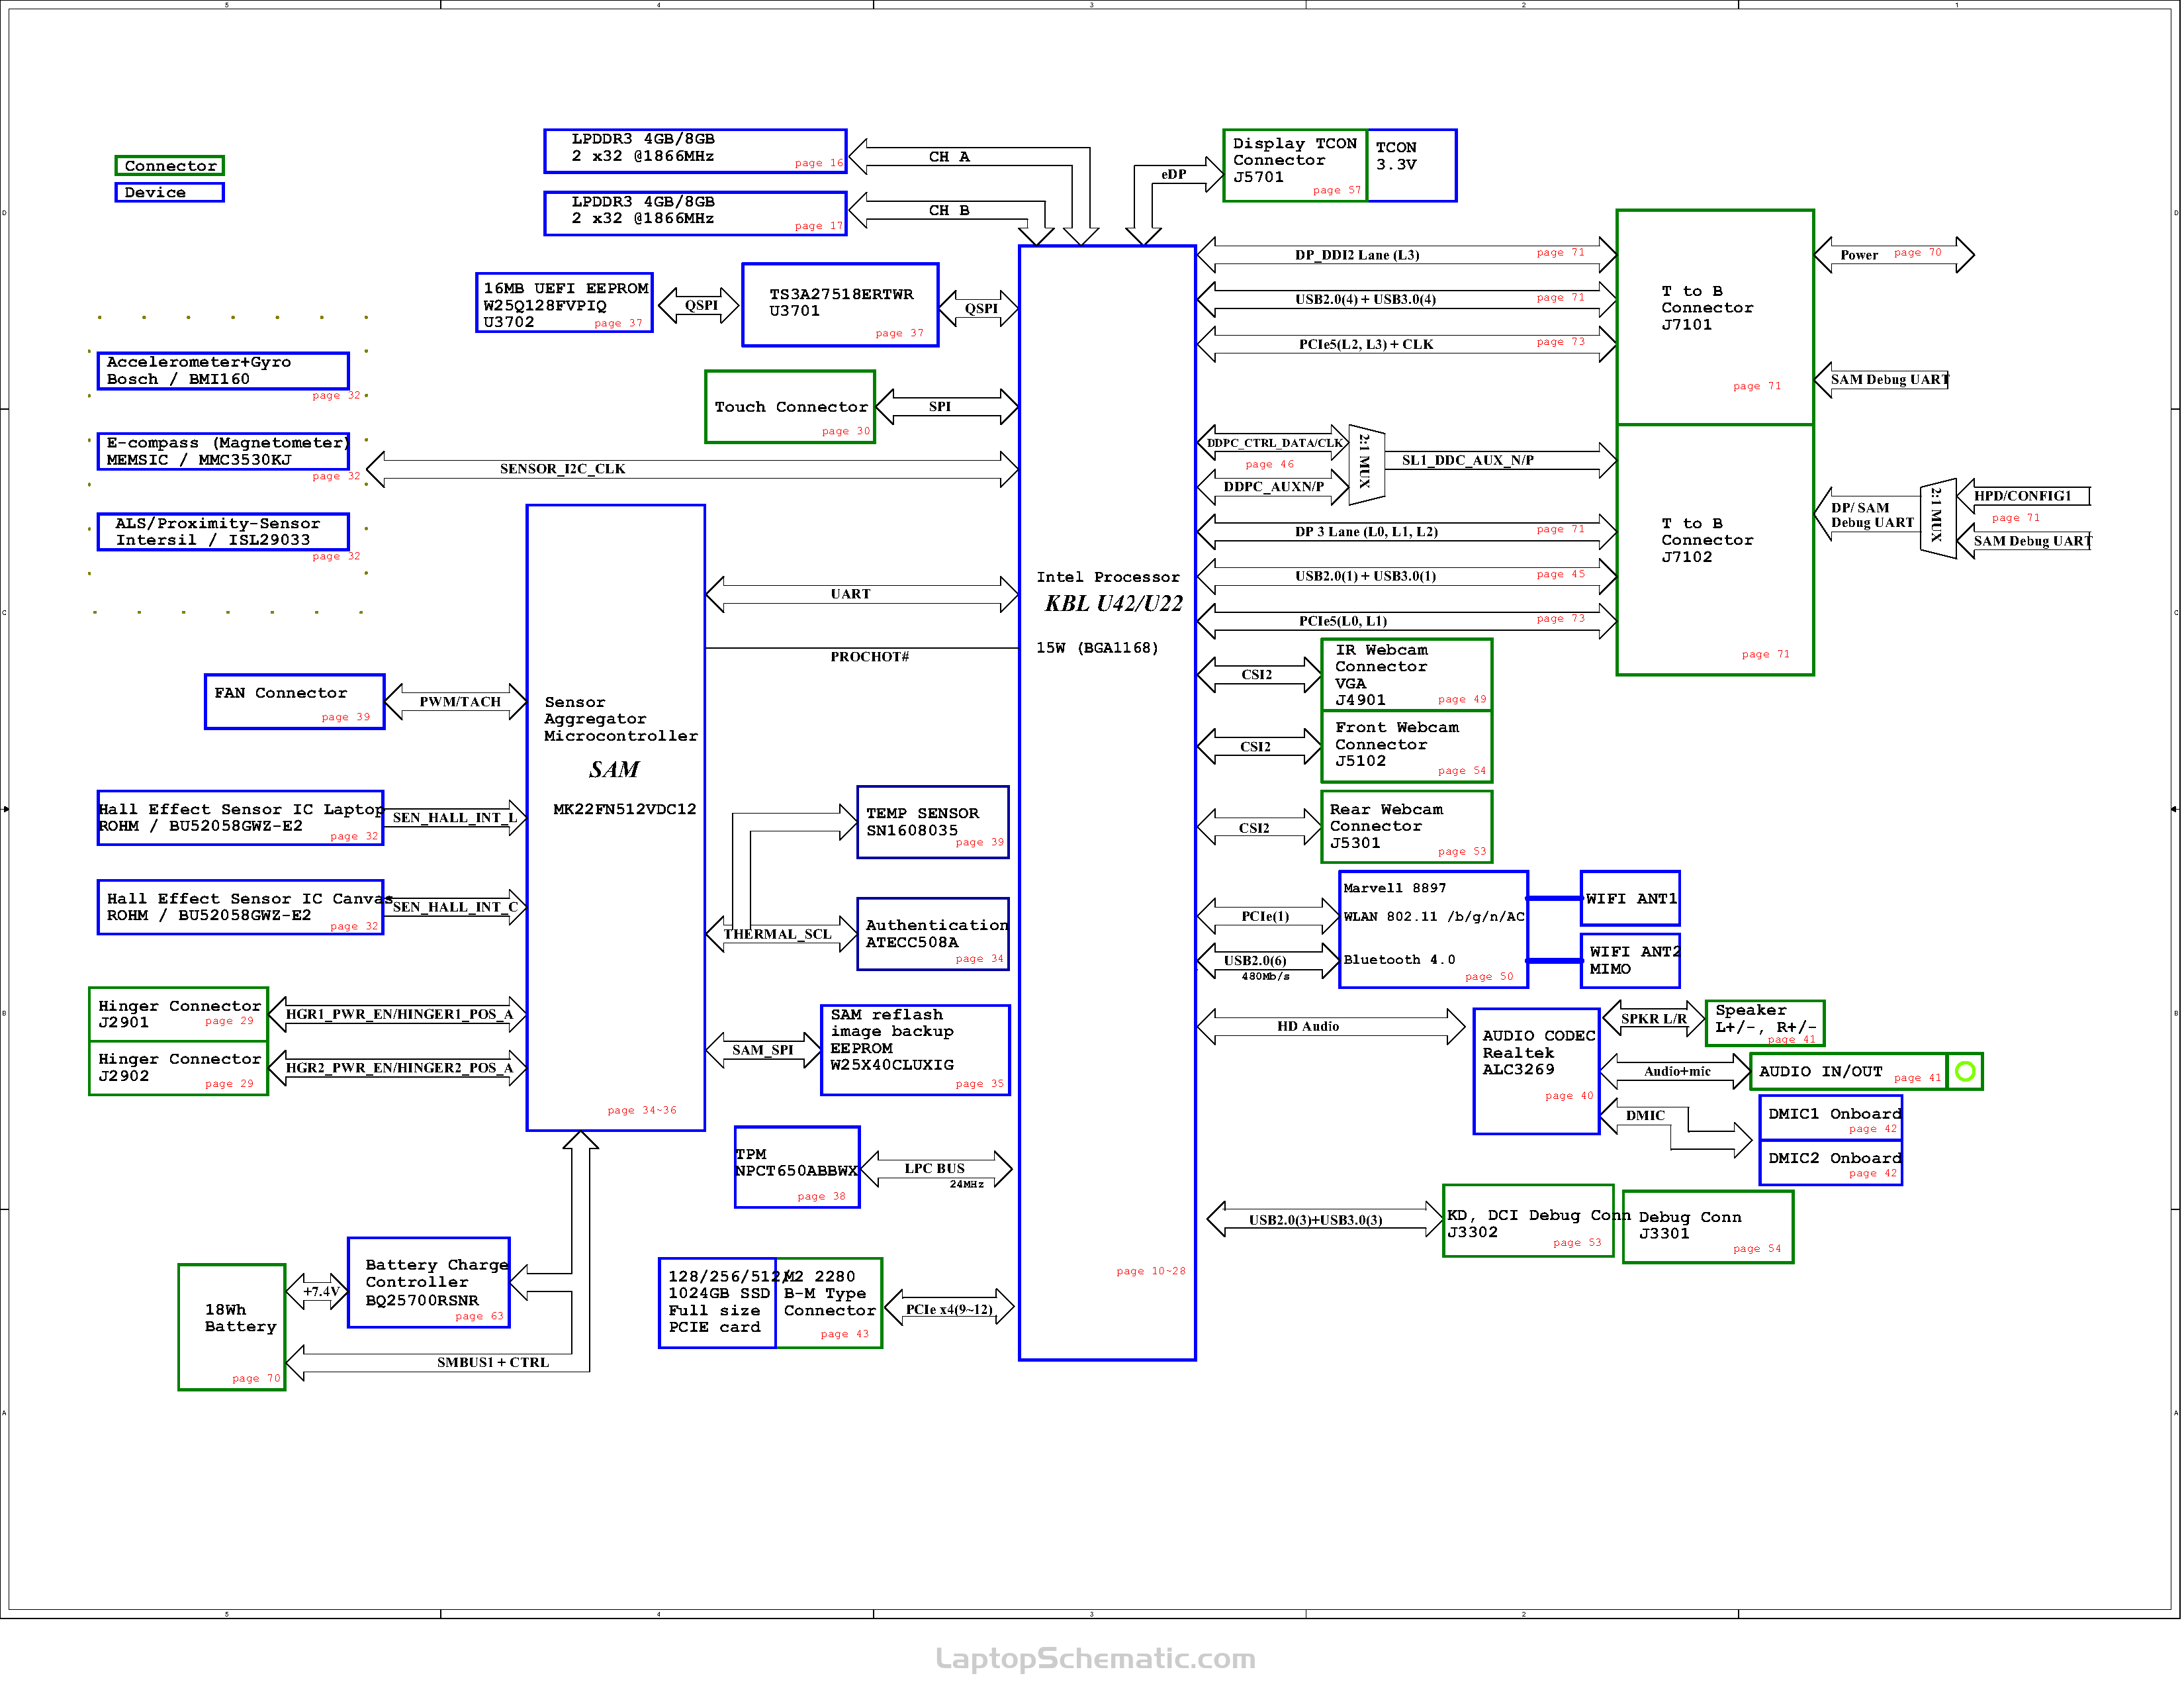Click the green audio jack circle icon
Viewport: 2184px width, 1688px height.
click(x=1965, y=1071)
